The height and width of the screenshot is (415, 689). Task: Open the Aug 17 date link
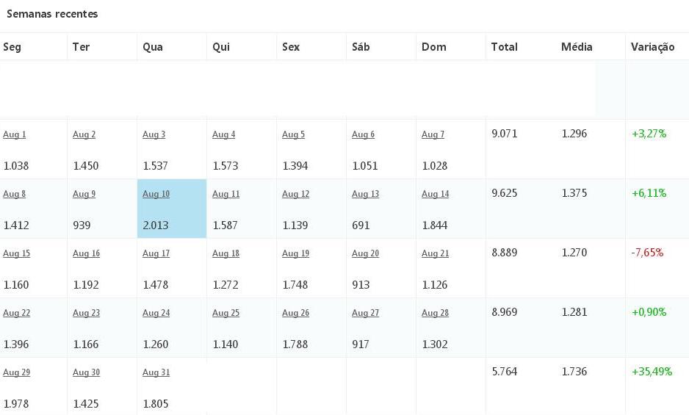tap(156, 253)
